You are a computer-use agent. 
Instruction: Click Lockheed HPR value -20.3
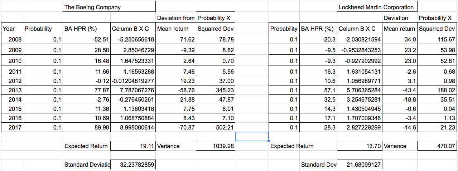tap(318, 39)
